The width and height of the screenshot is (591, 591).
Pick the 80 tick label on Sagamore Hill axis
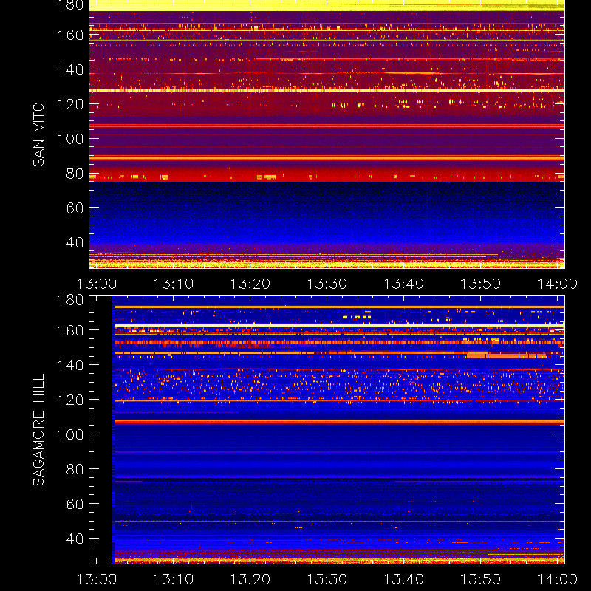[x=75, y=469]
